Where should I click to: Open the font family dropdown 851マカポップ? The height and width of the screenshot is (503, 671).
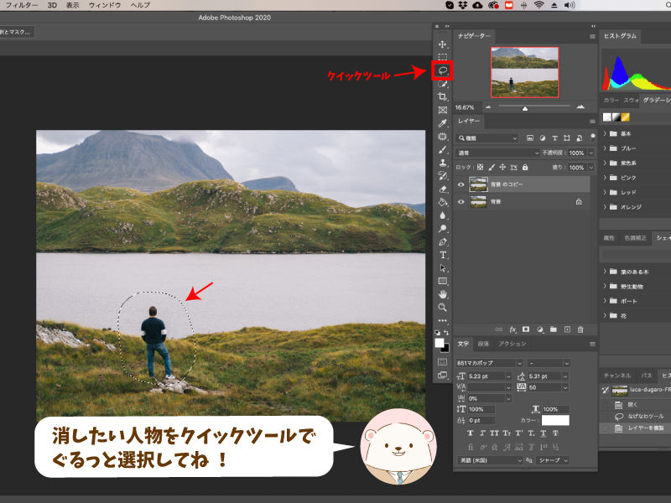tap(489, 363)
